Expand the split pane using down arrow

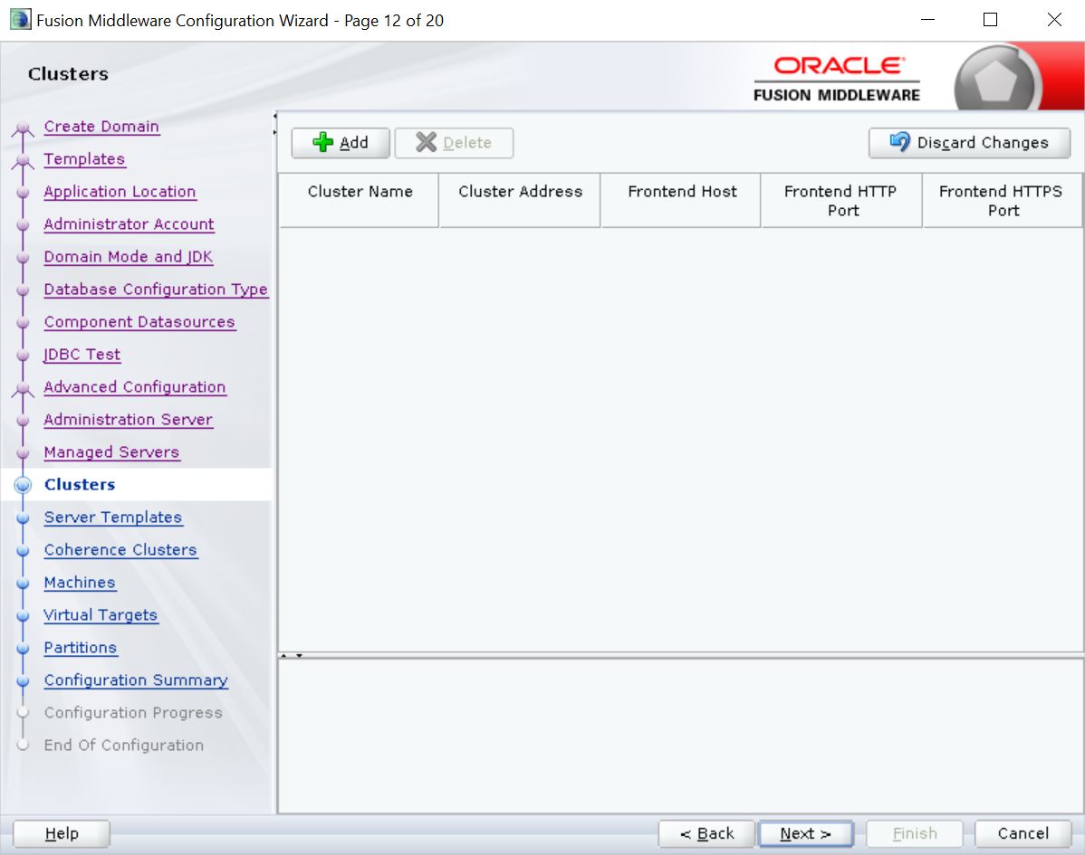tap(299, 655)
